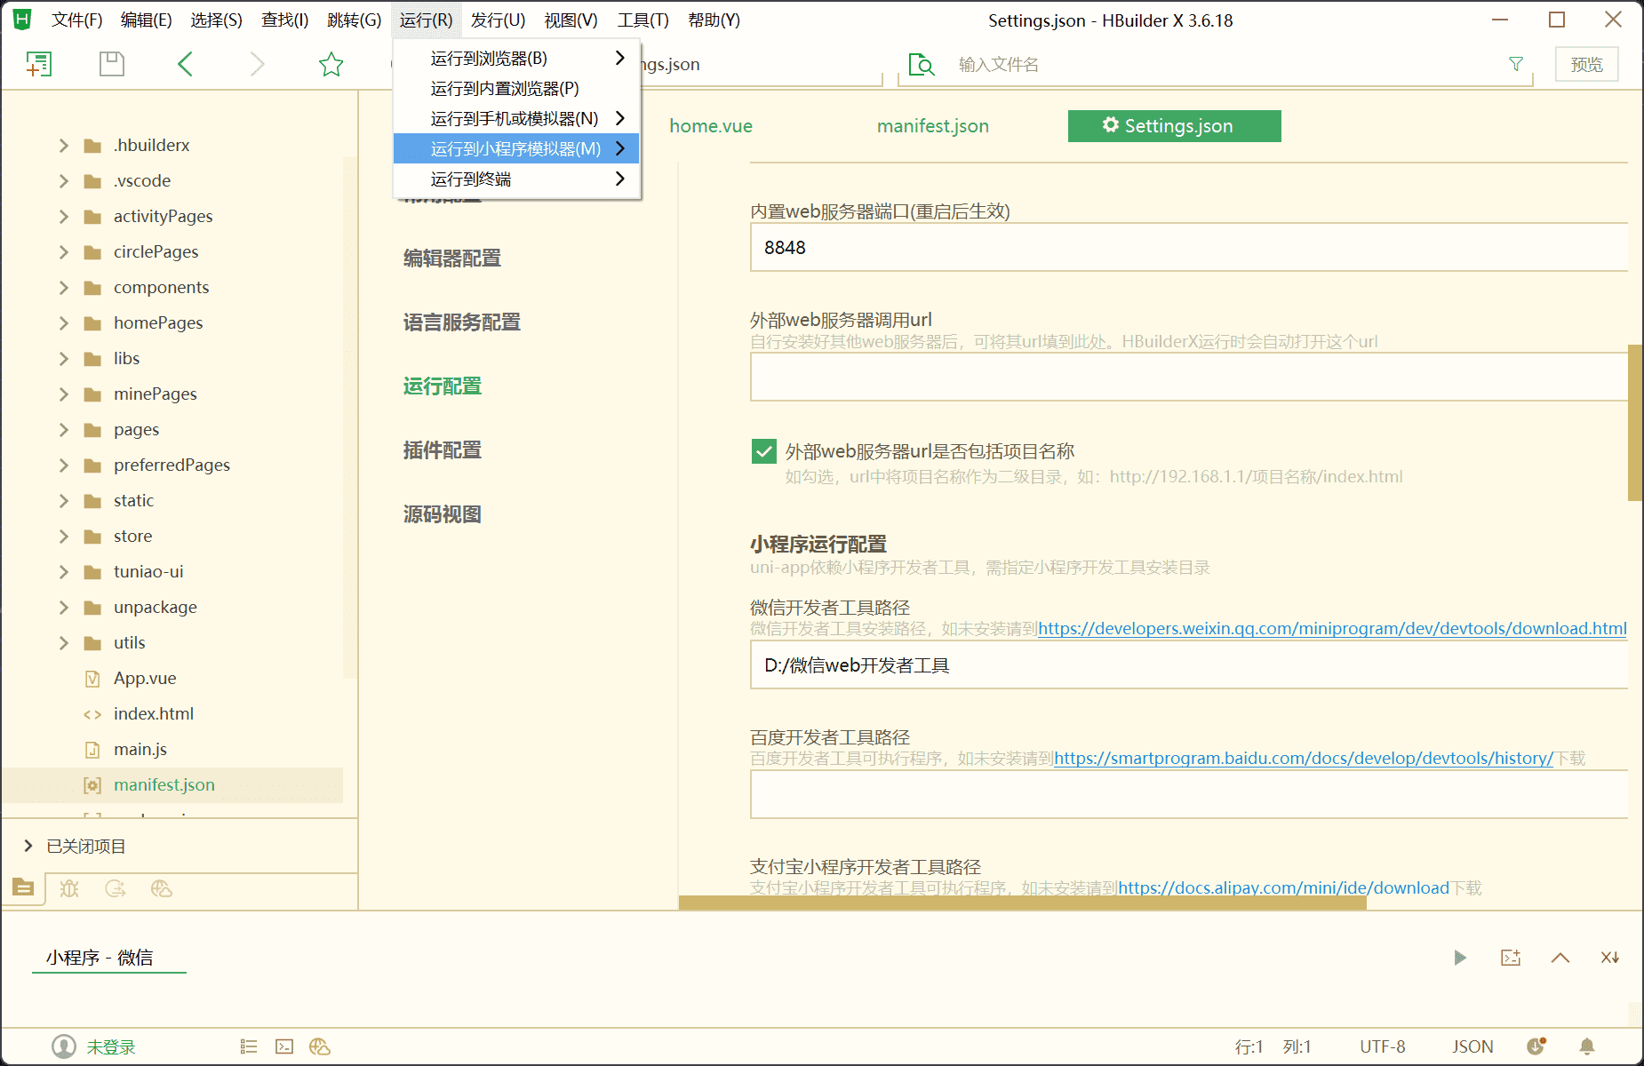Expand the pages folder

(x=63, y=430)
